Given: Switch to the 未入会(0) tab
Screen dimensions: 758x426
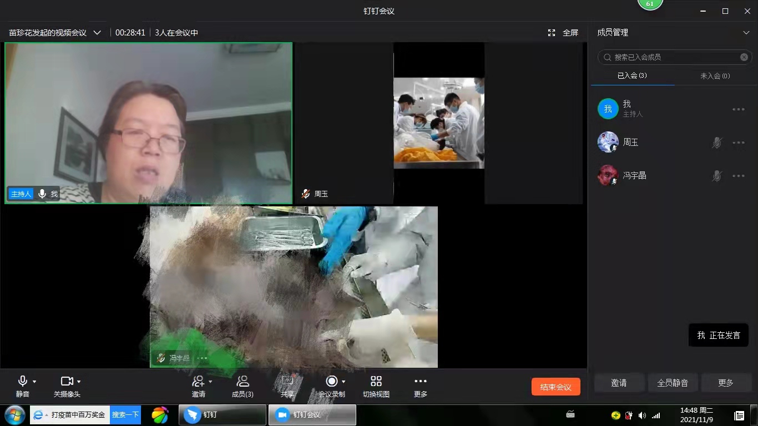Looking at the screenshot, I should (x=715, y=76).
